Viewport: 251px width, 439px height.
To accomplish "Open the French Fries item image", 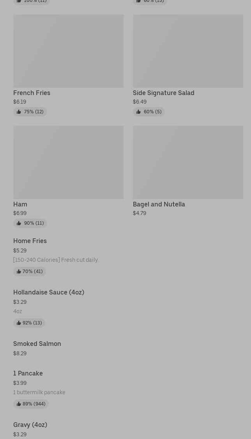I will tap(68, 51).
